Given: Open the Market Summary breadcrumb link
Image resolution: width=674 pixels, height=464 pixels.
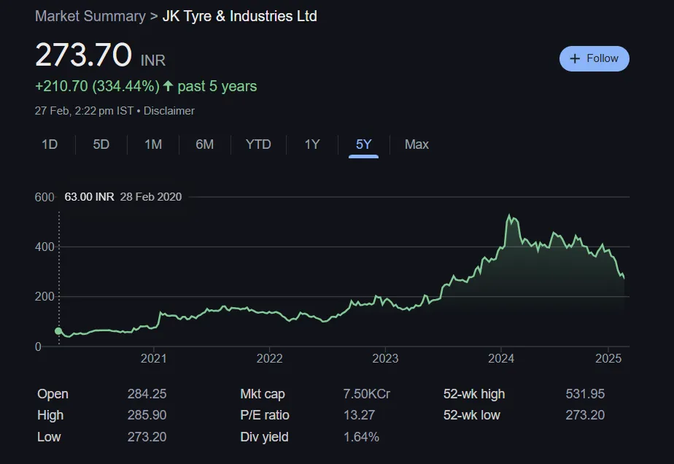Looking at the screenshot, I should point(90,16).
